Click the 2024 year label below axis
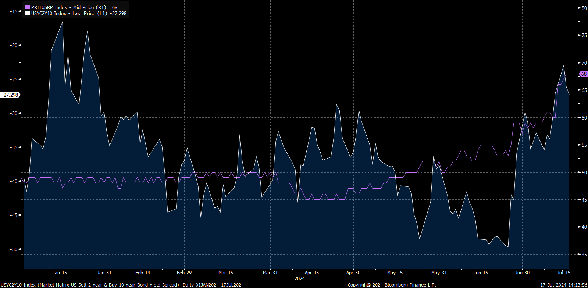The width and height of the screenshot is (588, 288). [300, 278]
